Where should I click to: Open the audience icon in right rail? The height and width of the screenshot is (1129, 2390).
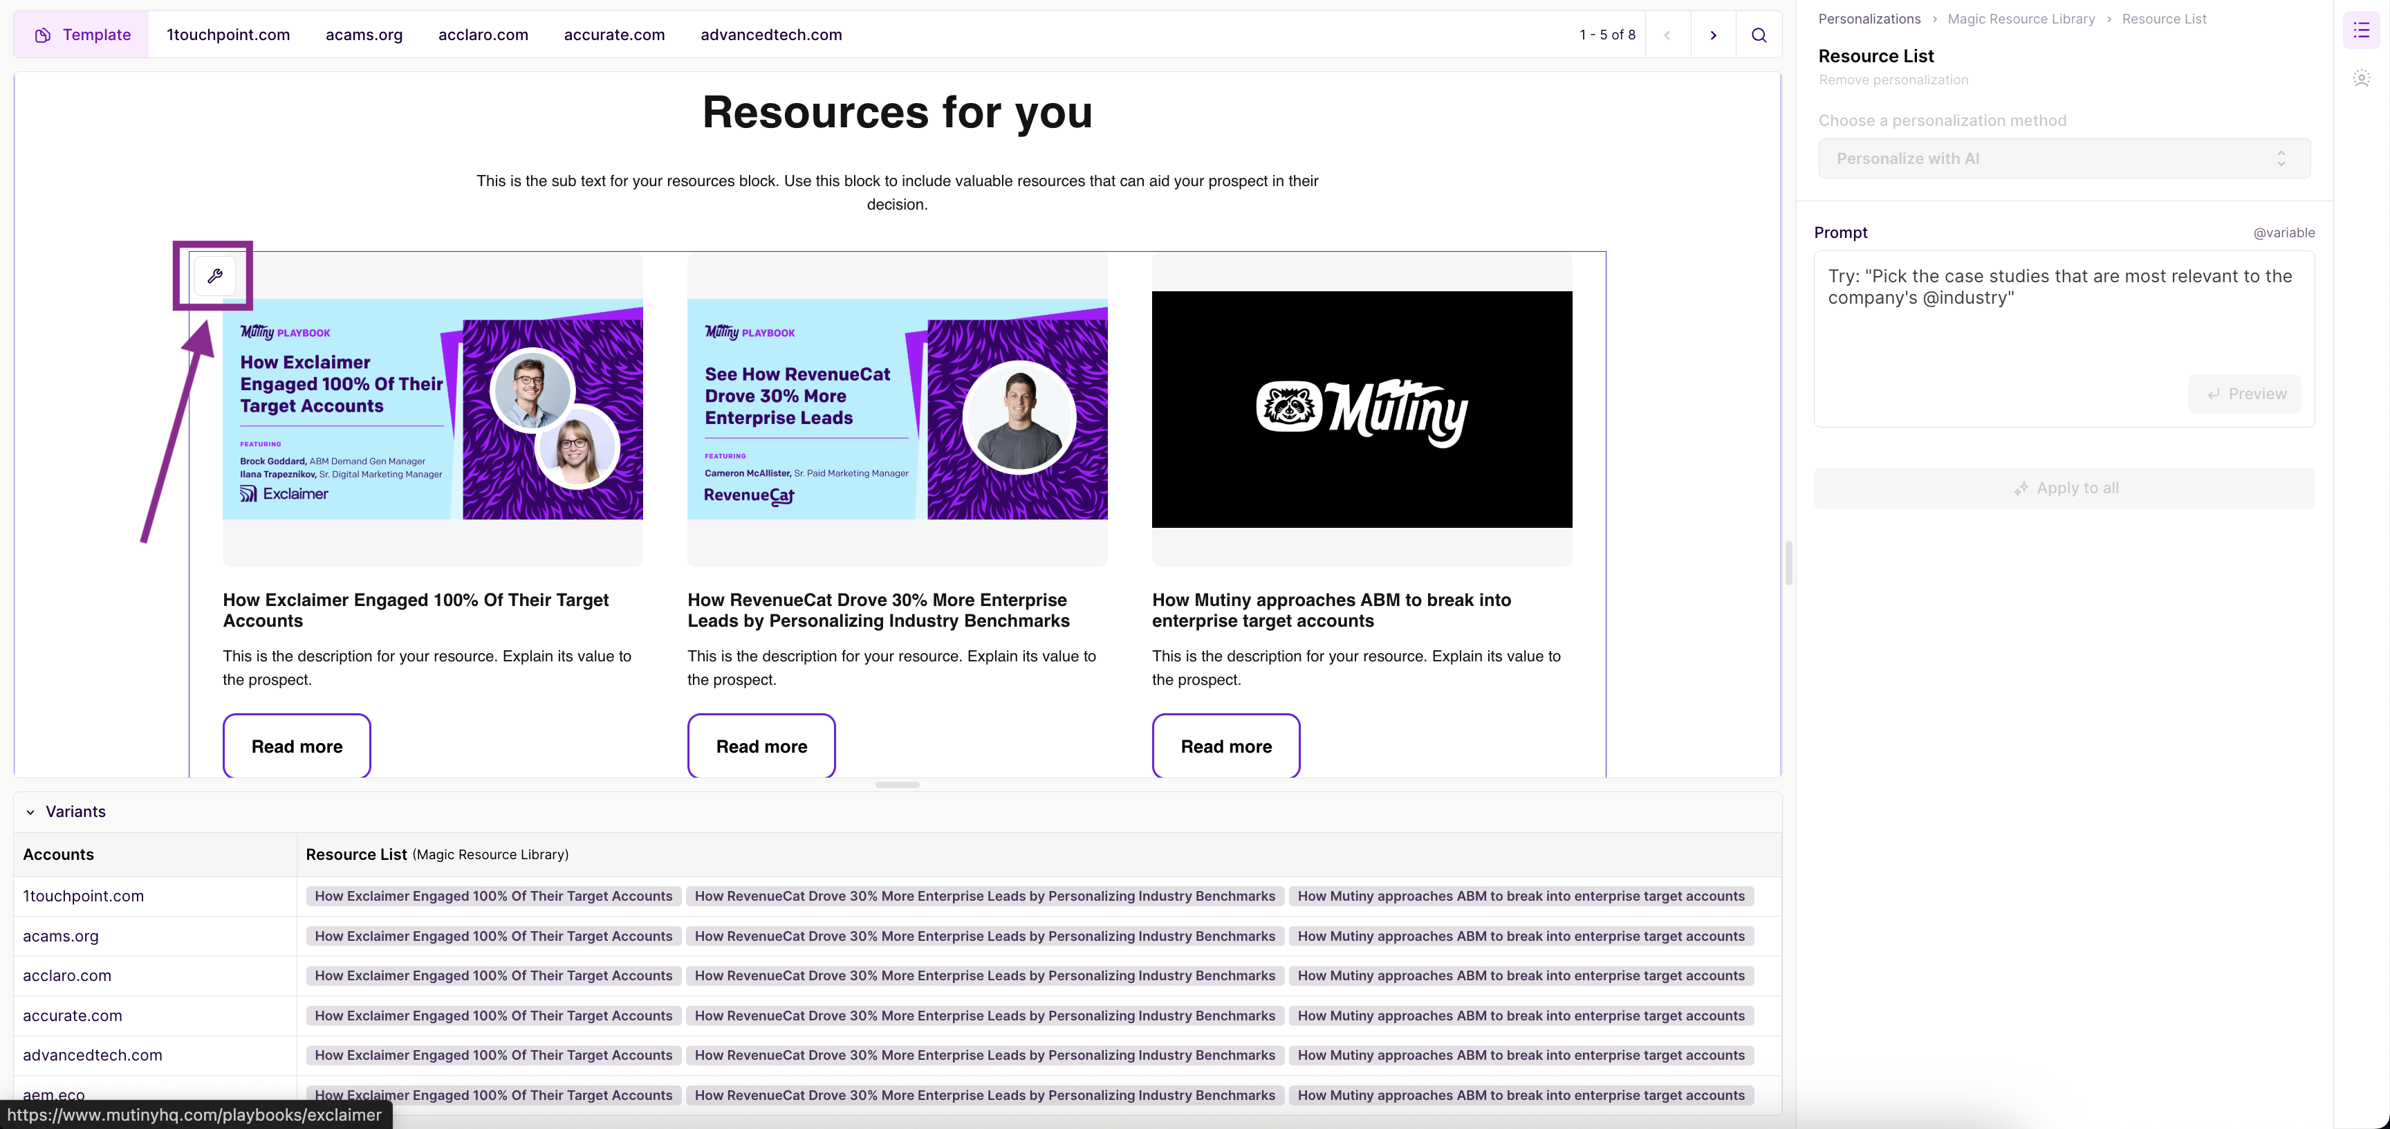pos(2361,78)
